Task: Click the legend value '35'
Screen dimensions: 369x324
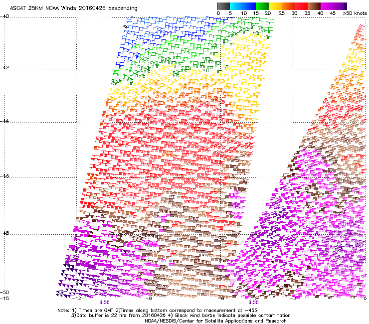Action: [x=307, y=13]
